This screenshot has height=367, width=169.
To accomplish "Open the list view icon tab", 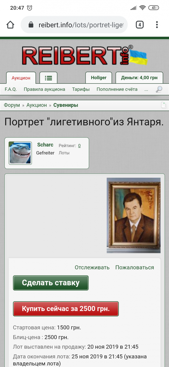I will 48,78.
